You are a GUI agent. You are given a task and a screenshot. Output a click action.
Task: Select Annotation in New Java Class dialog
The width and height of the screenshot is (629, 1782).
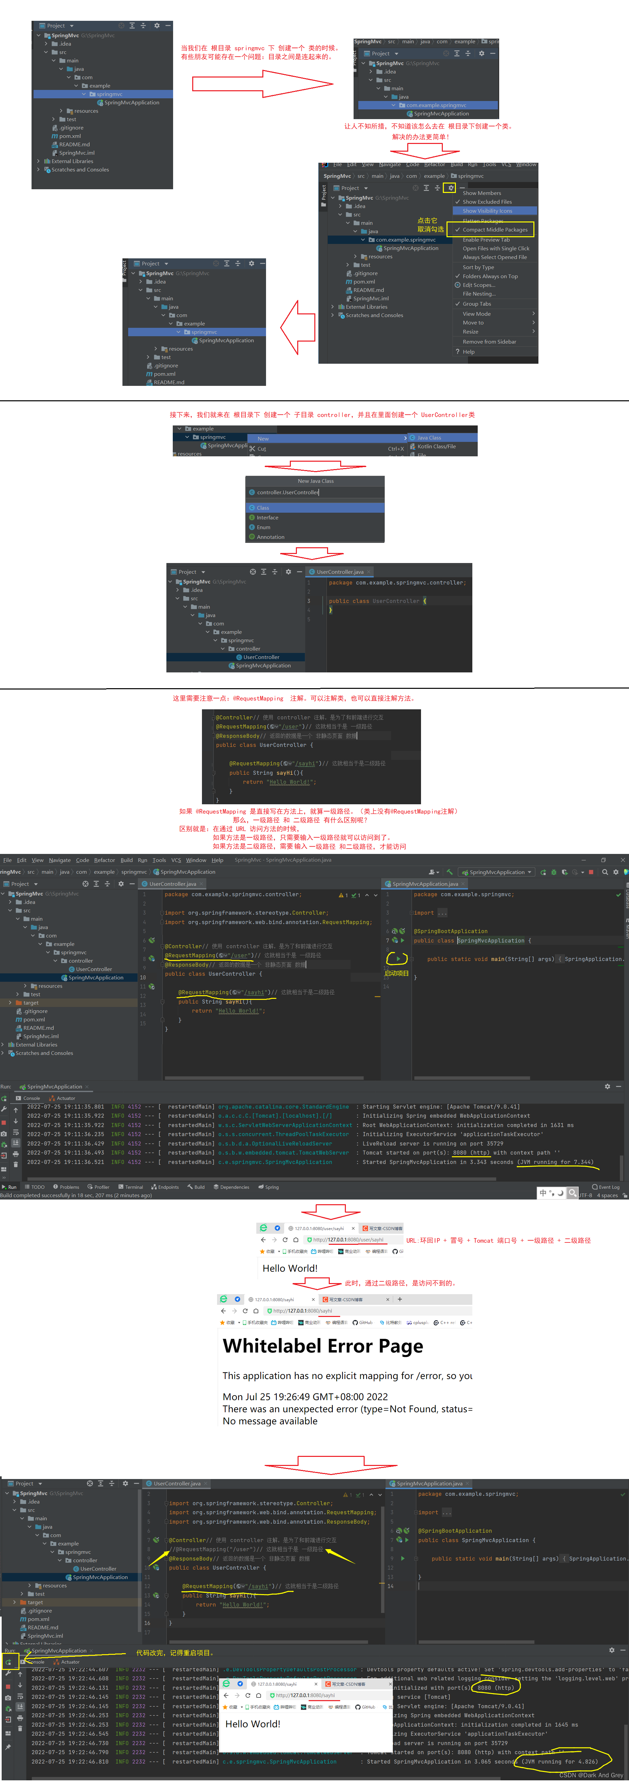(315, 537)
